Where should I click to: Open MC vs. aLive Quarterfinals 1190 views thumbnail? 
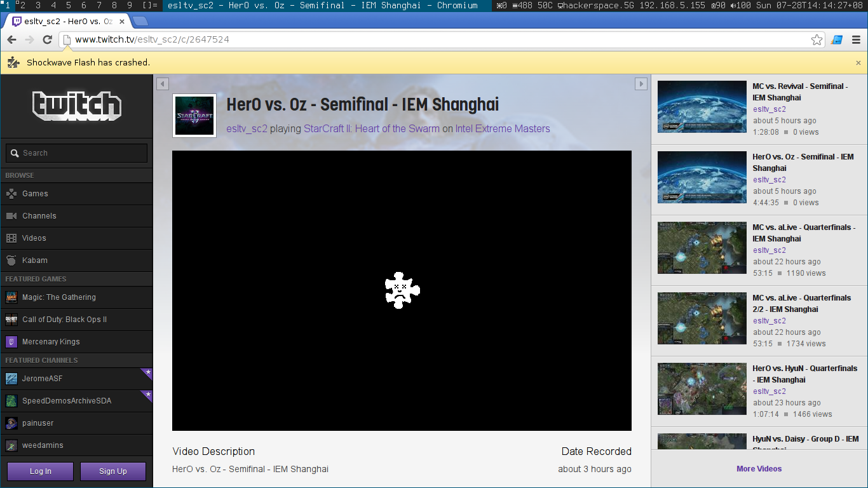point(702,248)
